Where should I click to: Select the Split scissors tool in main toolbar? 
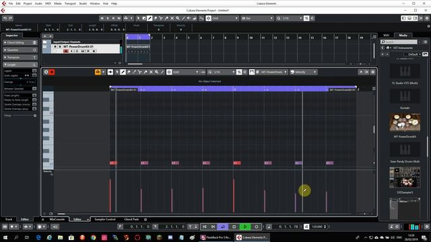point(161,18)
